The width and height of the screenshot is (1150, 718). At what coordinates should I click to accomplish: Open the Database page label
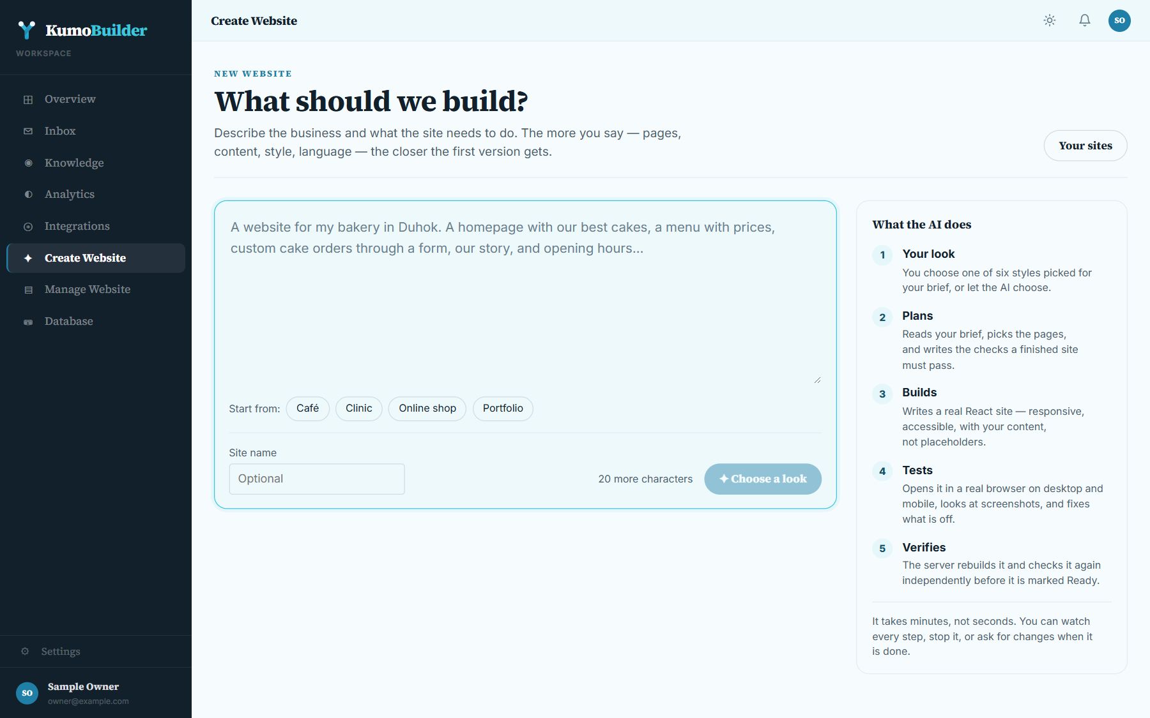pyautogui.click(x=69, y=321)
